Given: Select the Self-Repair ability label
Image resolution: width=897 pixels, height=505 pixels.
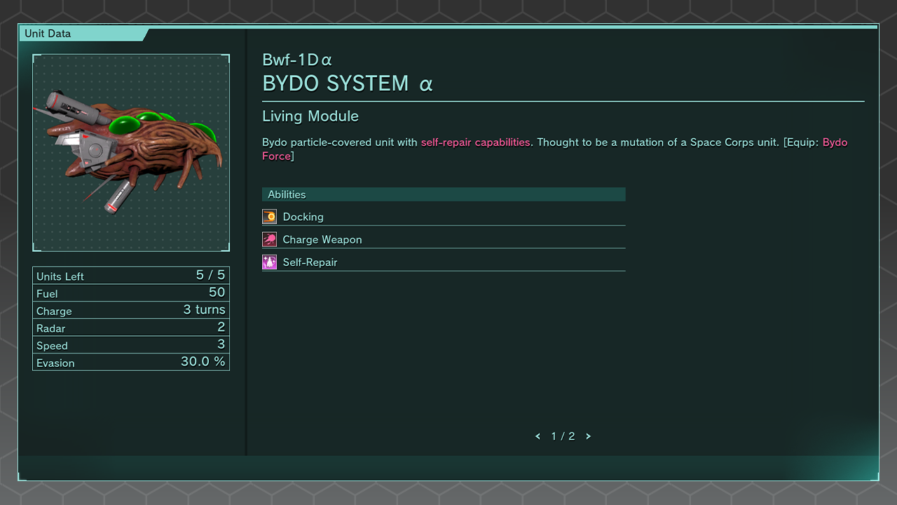Looking at the screenshot, I should point(310,262).
